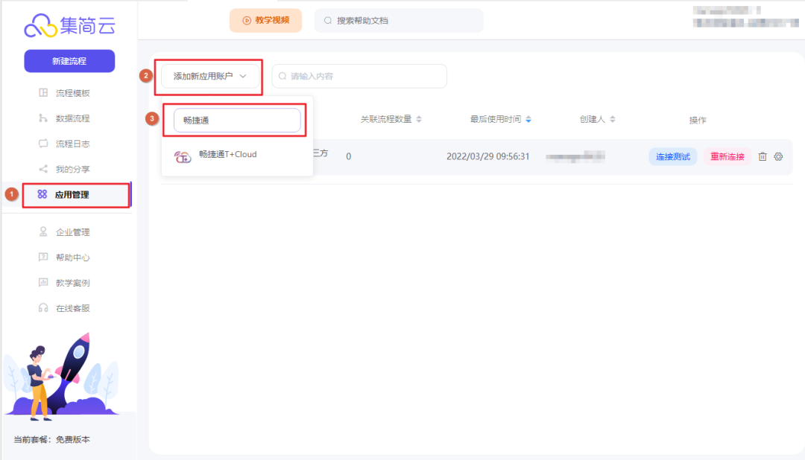Image resolution: width=805 pixels, height=460 pixels.
Task: Open 在线客服 in the sidebar
Action: [72, 308]
